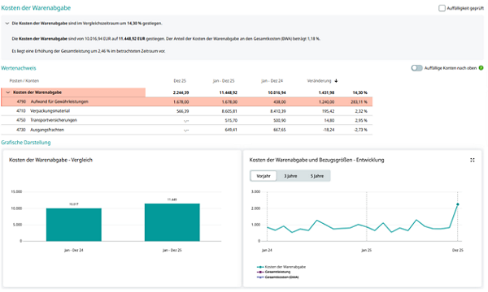Switch chart to Vorjahr tab
This screenshot has height=292, width=488.
264,176
